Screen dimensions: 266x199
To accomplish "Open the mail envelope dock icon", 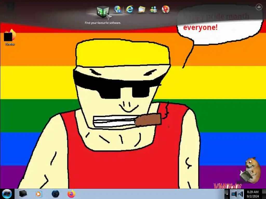I will pos(142,9).
